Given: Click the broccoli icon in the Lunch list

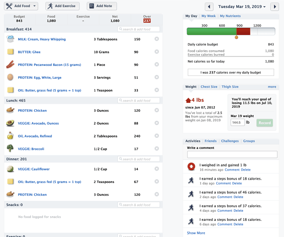Looking at the screenshot, I should click(10, 148).
